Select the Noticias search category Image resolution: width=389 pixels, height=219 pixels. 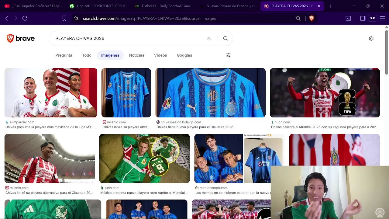(x=137, y=55)
